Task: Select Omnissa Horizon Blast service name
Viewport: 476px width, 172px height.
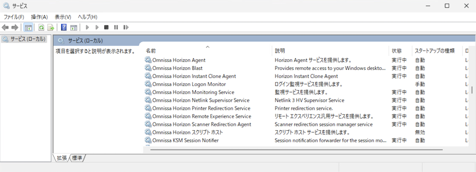Action: (177, 68)
